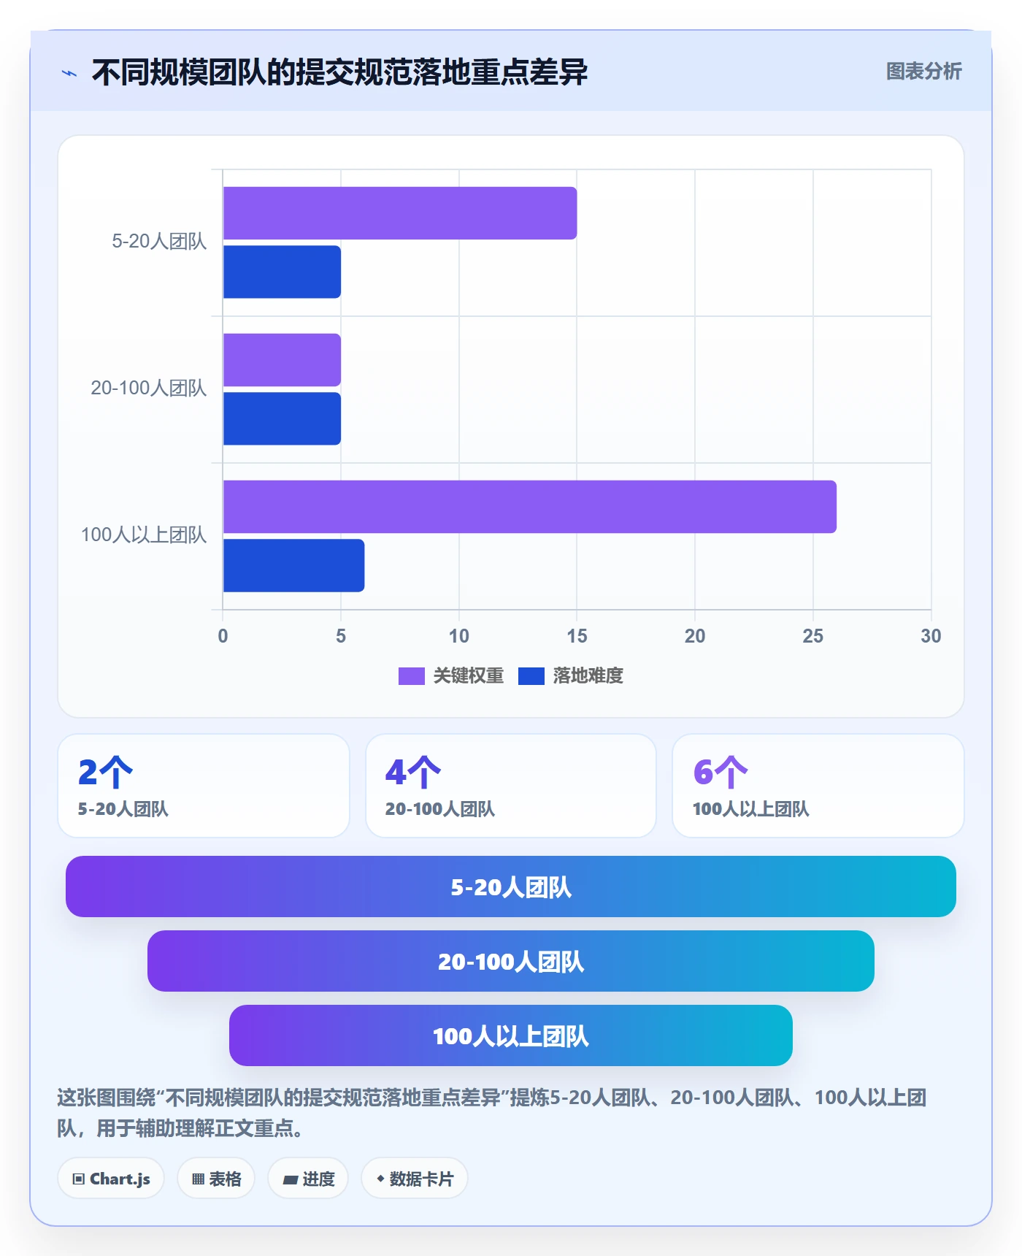The image size is (1022, 1256).
Task: Open the 4个 20-100人团队 data card
Action: click(x=511, y=786)
